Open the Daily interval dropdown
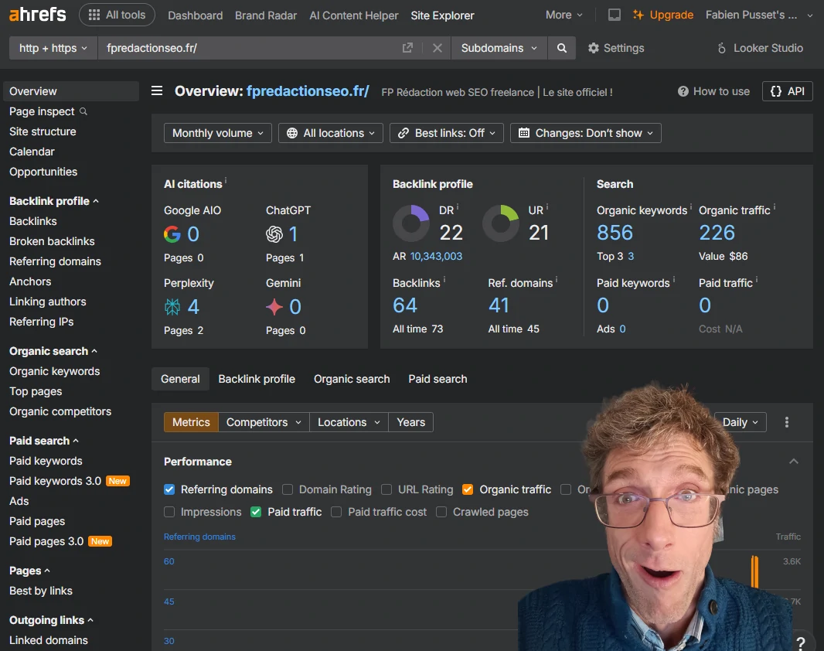824x651 pixels. pyautogui.click(x=740, y=422)
